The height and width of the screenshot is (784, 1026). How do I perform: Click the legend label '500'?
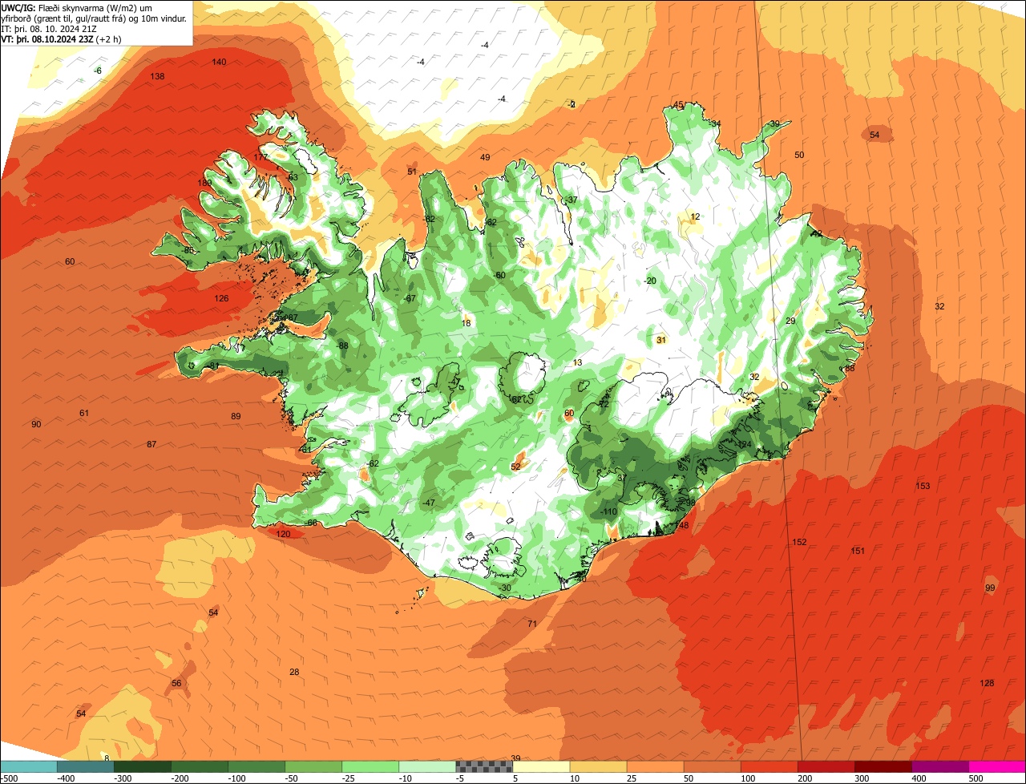pyautogui.click(x=976, y=778)
